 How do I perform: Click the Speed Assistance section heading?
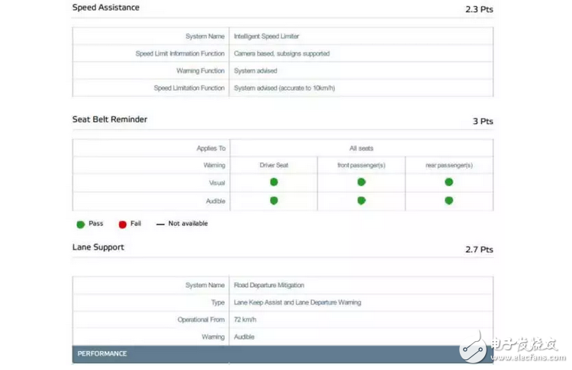pos(105,8)
